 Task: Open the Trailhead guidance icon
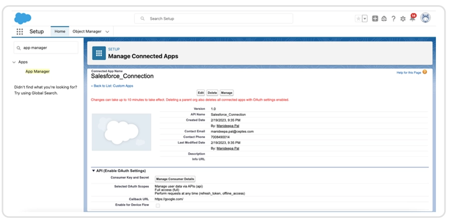pyautogui.click(x=384, y=18)
